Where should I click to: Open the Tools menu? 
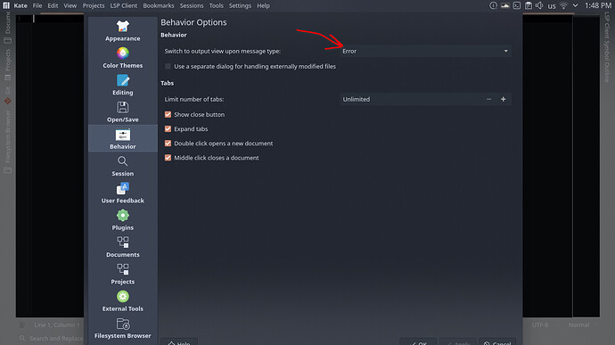coord(216,5)
